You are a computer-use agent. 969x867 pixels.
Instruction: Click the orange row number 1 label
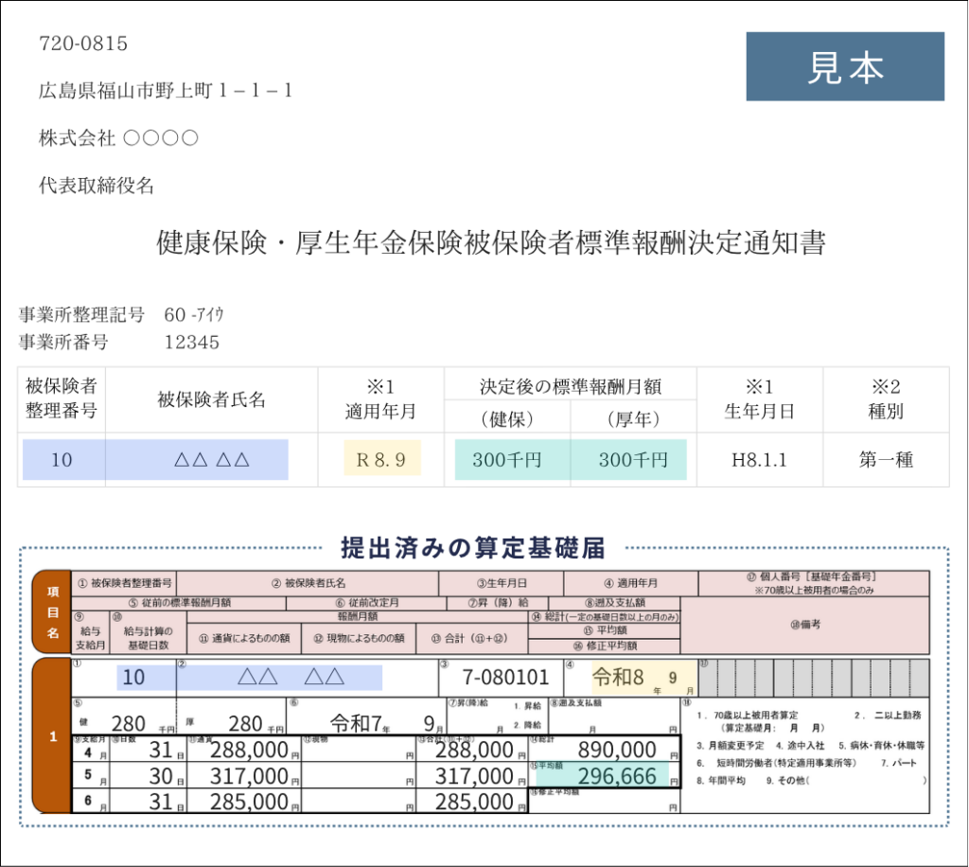(53, 736)
